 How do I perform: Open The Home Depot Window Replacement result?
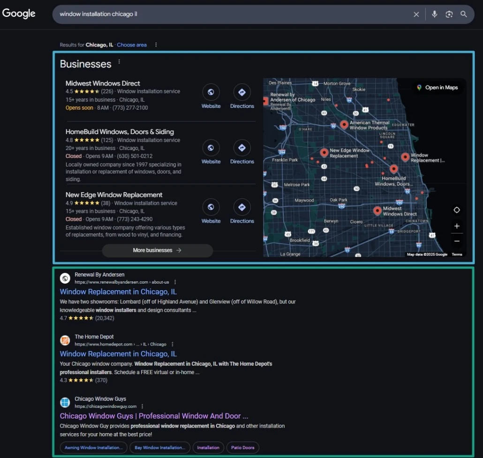pos(118,354)
